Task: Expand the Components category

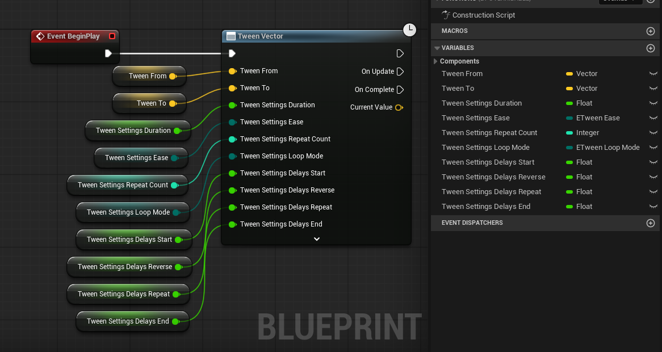Action: coord(435,61)
